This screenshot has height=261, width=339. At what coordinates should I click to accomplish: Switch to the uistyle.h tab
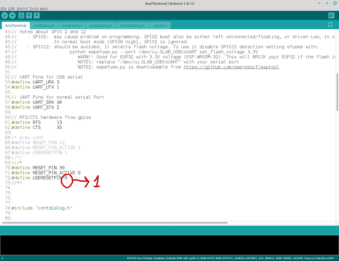tap(160, 25)
